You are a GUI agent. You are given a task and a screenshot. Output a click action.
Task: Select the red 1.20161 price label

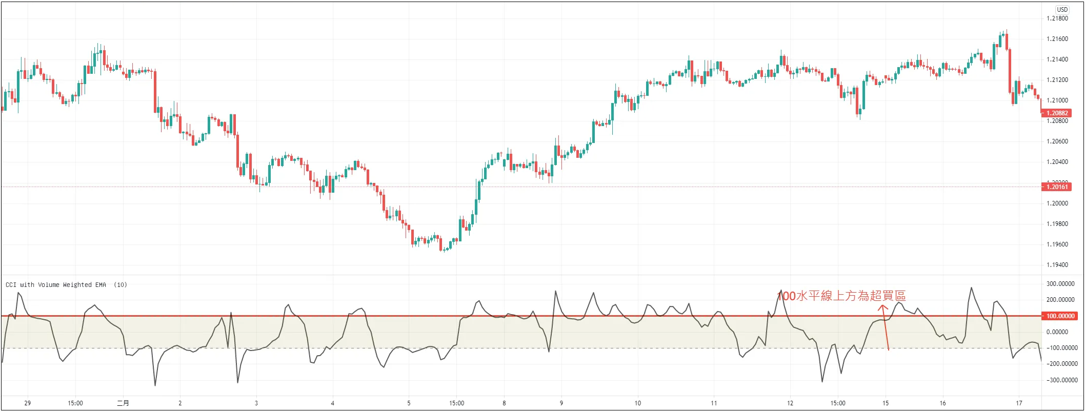1057,187
